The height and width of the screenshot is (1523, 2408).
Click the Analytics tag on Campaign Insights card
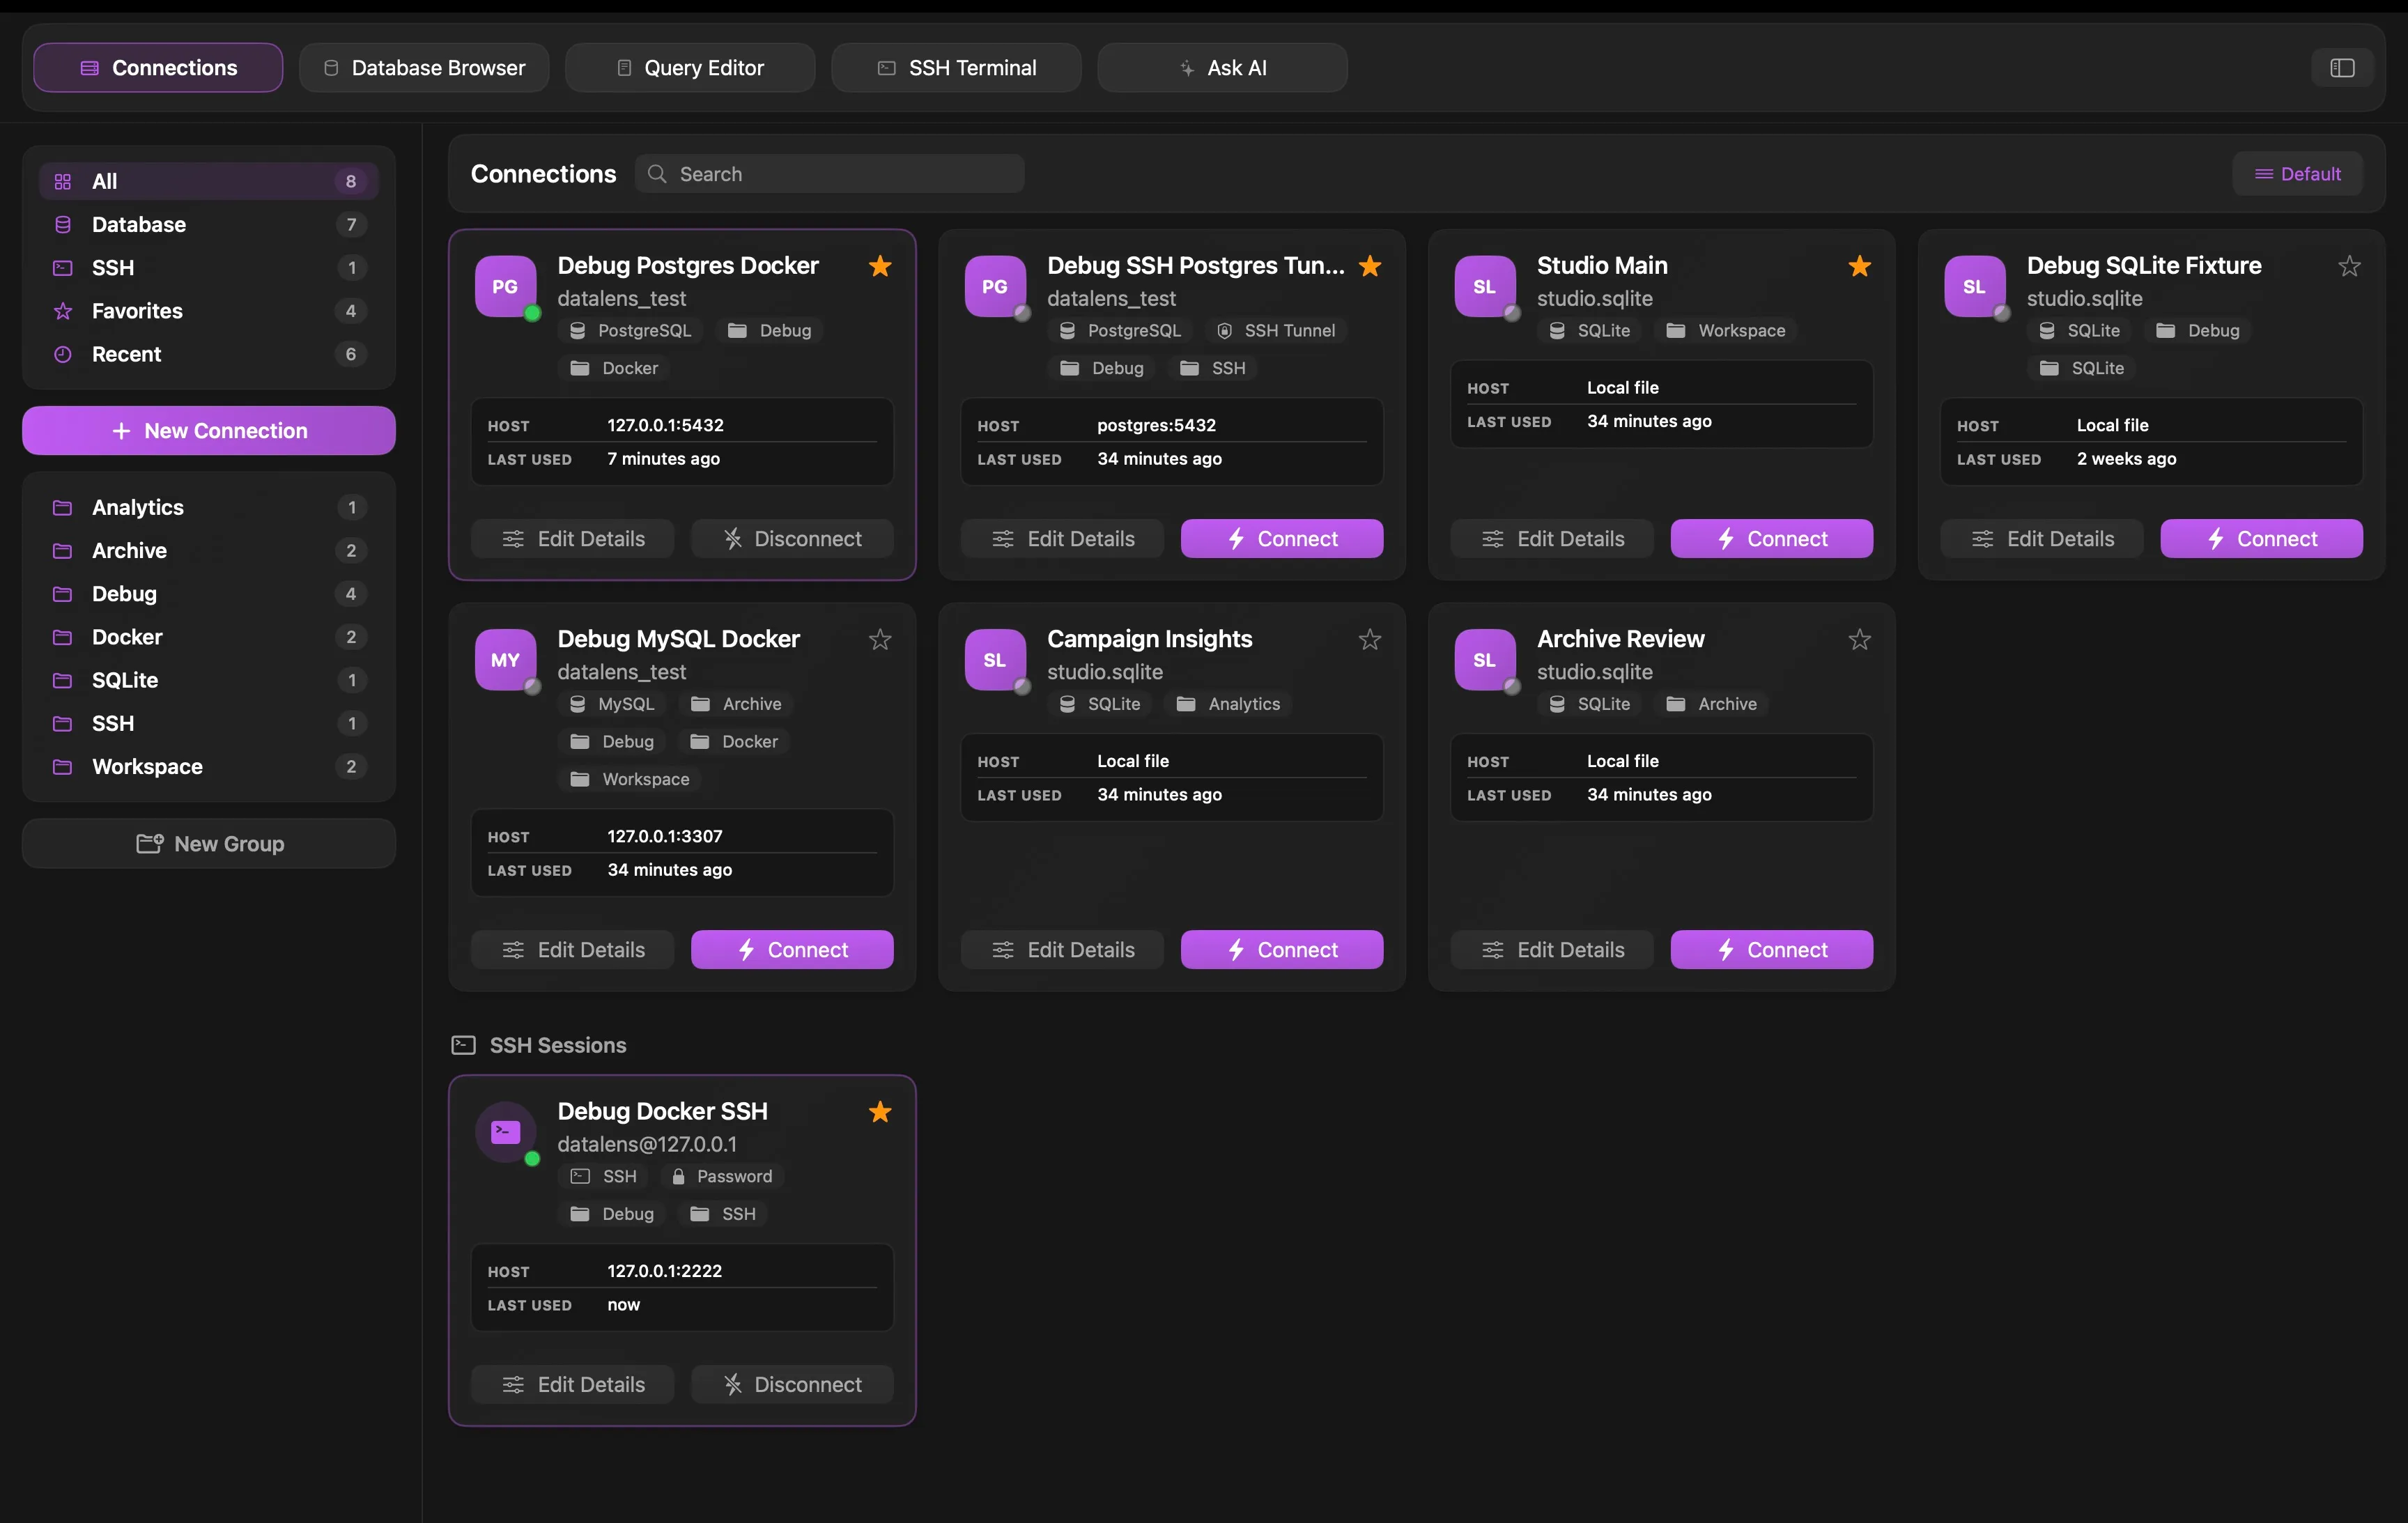click(x=1228, y=704)
